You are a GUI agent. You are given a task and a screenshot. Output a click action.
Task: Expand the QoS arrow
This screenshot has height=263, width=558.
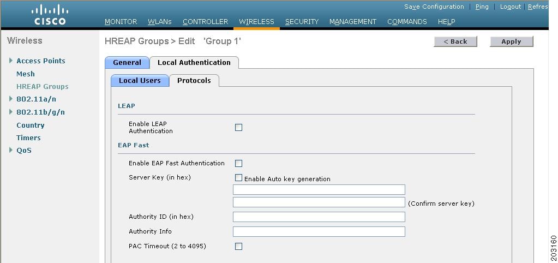[x=11, y=150]
